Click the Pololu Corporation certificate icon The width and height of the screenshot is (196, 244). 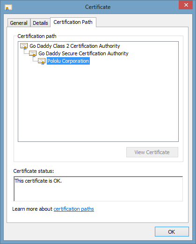coord(42,61)
